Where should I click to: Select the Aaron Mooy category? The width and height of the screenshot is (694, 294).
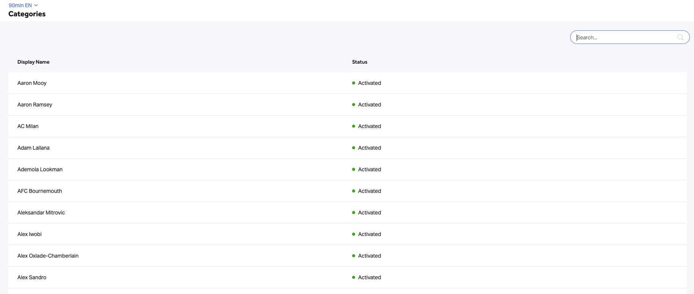click(x=32, y=83)
